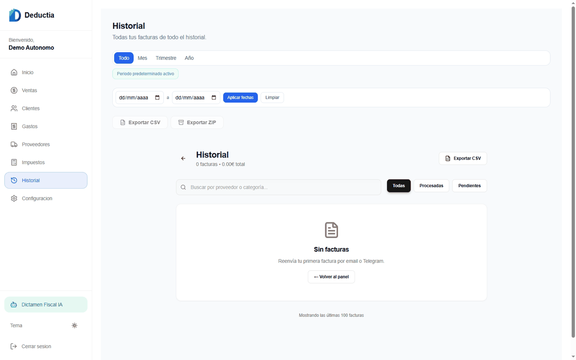Open Proveedores via the truck icon
The height and width of the screenshot is (360, 576).
pos(14,144)
